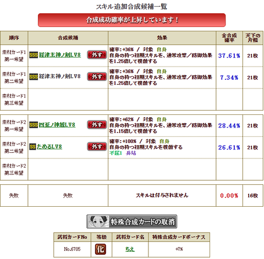Viewport: 264px width, 259px height.
Task: Click the 兵站 tag under ためるLV8 effect
Action: tap(131, 153)
